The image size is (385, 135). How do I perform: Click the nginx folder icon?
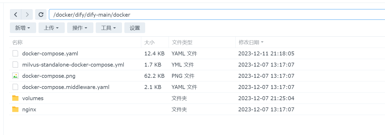click(x=15, y=110)
